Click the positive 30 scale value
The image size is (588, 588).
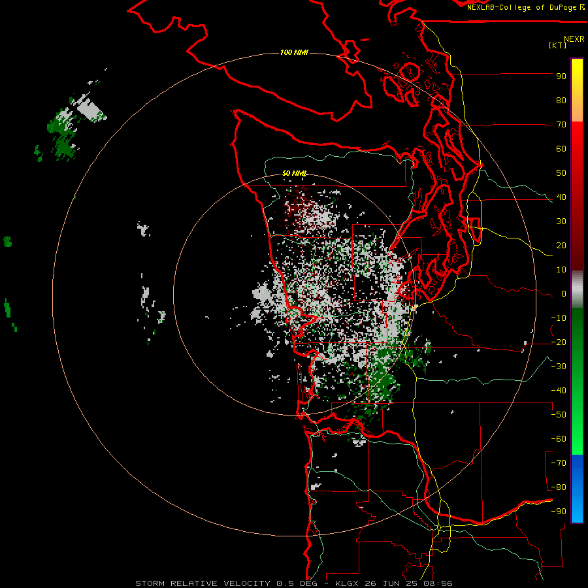click(x=561, y=221)
